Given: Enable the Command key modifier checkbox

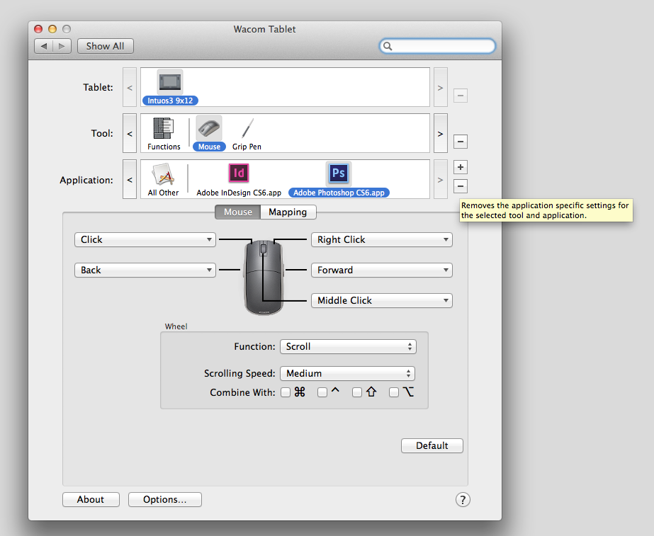Looking at the screenshot, I should tap(286, 392).
